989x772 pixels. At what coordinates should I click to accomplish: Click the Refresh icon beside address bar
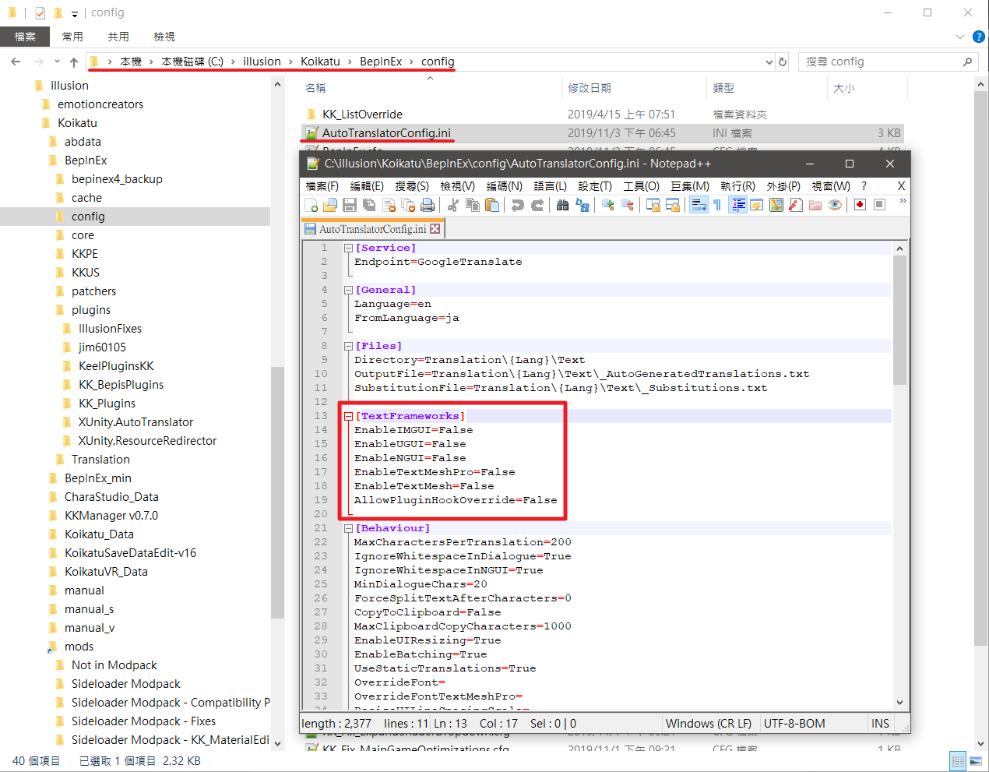pyautogui.click(x=783, y=62)
